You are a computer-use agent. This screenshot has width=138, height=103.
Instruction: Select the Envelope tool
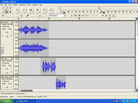pyautogui.click(x=7, y=8)
